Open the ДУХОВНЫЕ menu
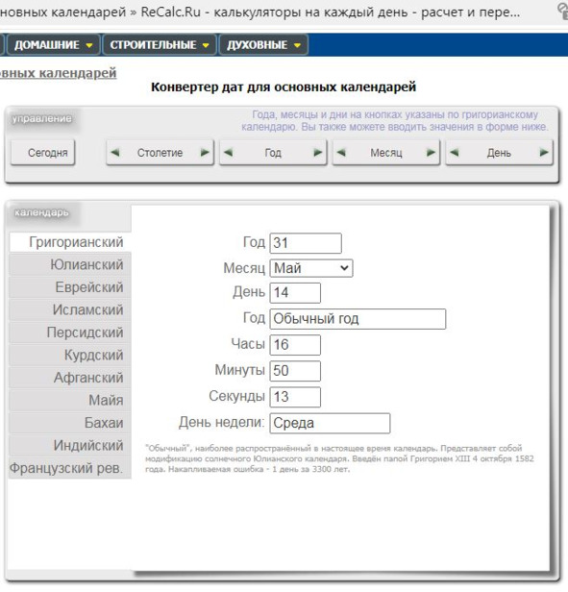 [x=263, y=45]
